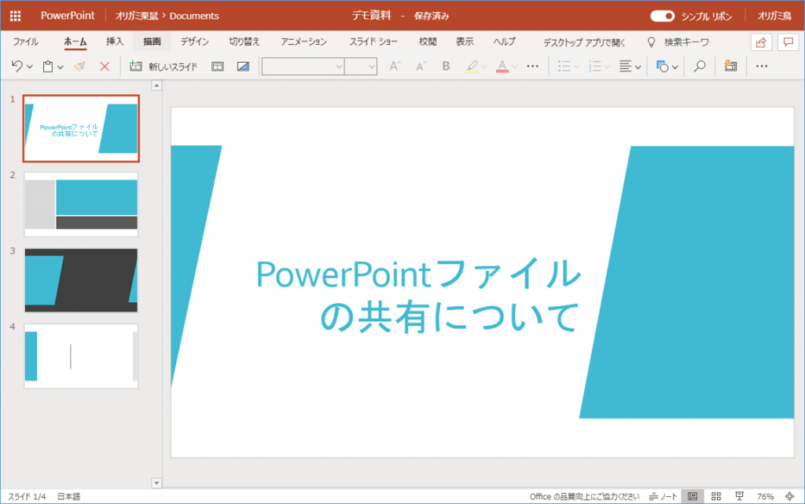
Task: Open the Documents breadcrumb link
Action: (194, 16)
